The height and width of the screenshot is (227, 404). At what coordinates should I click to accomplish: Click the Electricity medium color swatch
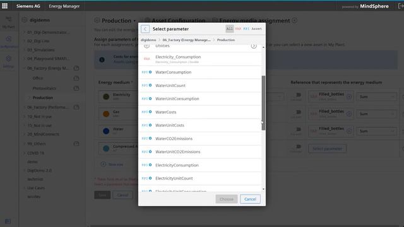click(106, 96)
